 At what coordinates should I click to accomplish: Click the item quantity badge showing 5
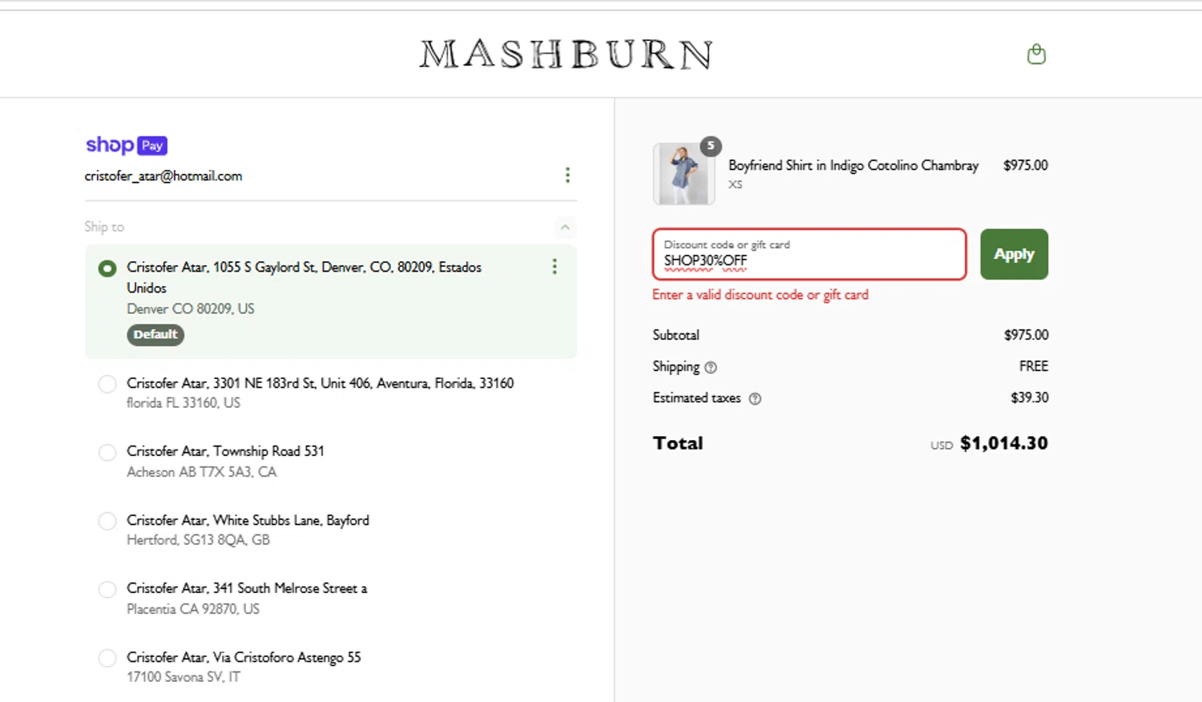pos(711,145)
